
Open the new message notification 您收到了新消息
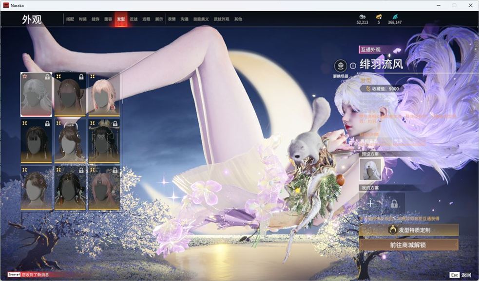[35, 275]
